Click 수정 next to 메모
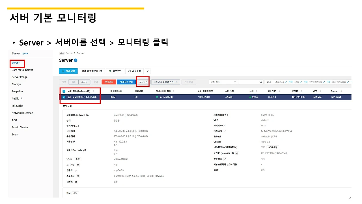 point(75,193)
